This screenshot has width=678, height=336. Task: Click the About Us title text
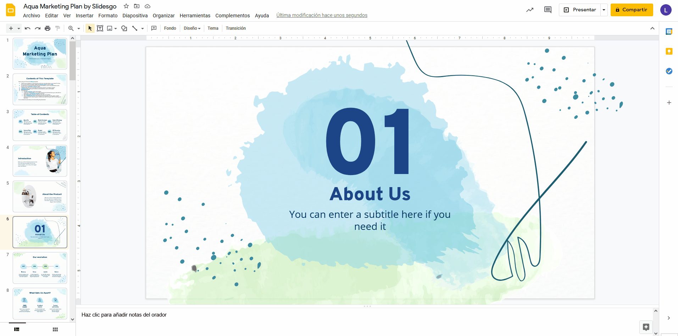(x=370, y=194)
